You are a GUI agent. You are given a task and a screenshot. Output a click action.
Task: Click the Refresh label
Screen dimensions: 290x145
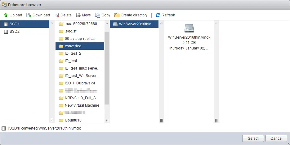pos(168,15)
